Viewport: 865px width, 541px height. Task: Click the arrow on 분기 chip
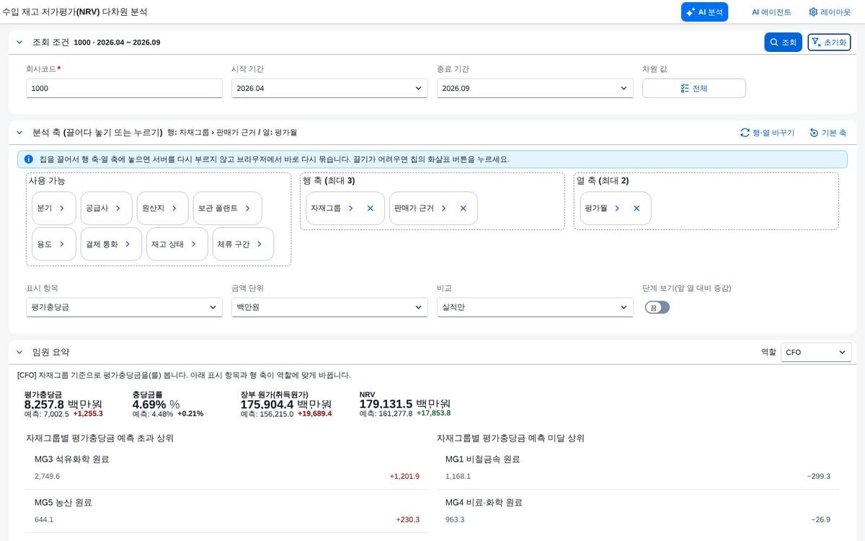point(62,208)
